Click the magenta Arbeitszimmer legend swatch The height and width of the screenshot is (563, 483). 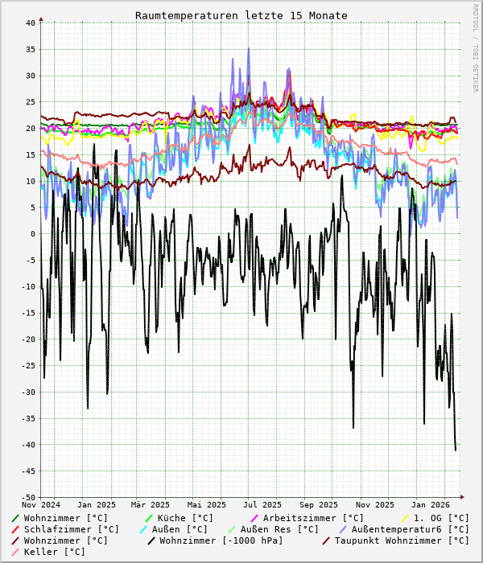click(254, 518)
